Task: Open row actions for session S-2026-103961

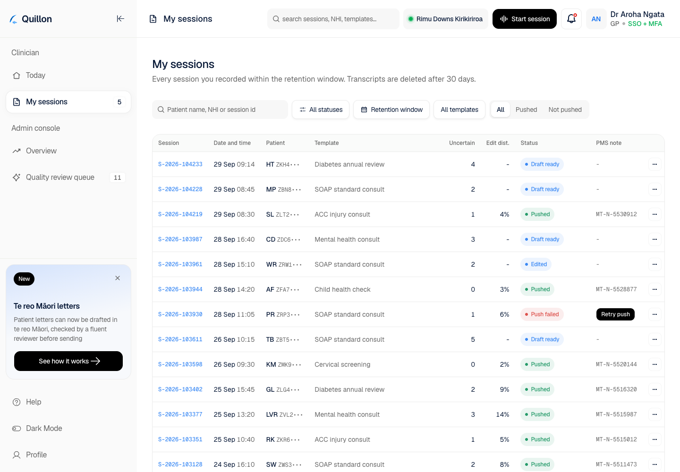Action: click(654, 264)
